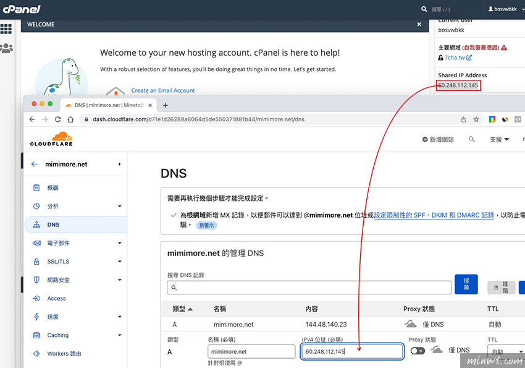Open SSL/TLS in the sidebar
525x368 pixels.
tap(58, 262)
